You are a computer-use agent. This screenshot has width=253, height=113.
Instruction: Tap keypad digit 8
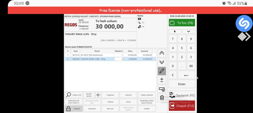[182, 39]
